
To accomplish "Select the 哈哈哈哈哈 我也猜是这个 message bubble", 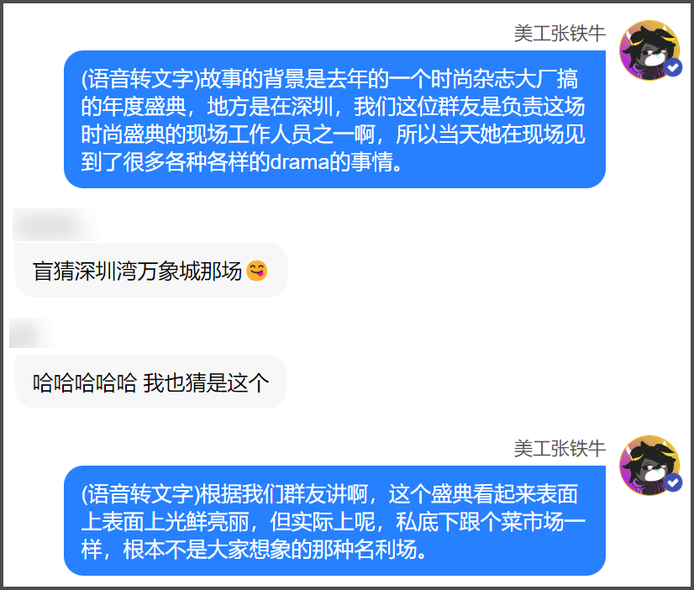I will [x=150, y=382].
